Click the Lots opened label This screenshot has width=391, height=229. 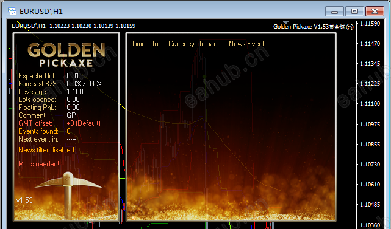(37, 100)
